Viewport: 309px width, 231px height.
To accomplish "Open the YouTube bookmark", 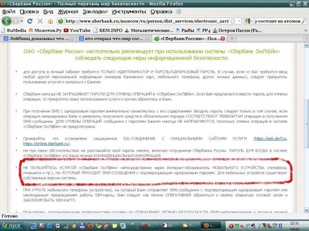I will [x=77, y=30].
